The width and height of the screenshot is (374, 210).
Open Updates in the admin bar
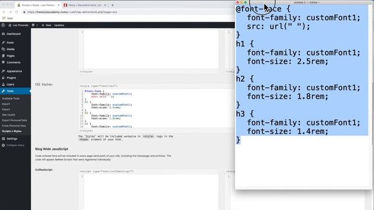59,25
